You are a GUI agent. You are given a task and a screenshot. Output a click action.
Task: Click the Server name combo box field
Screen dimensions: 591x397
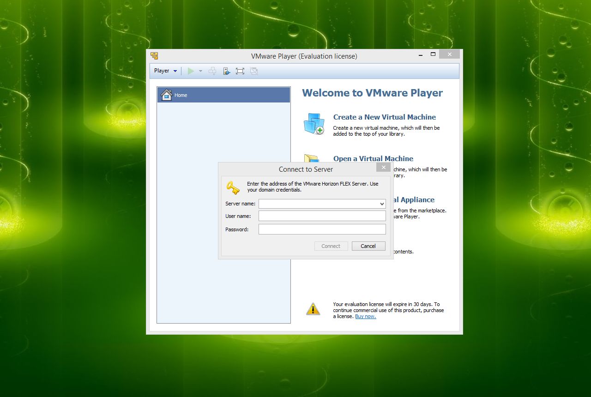click(322, 204)
